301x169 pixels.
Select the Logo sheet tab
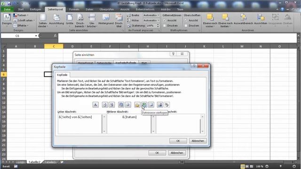pos(21,162)
